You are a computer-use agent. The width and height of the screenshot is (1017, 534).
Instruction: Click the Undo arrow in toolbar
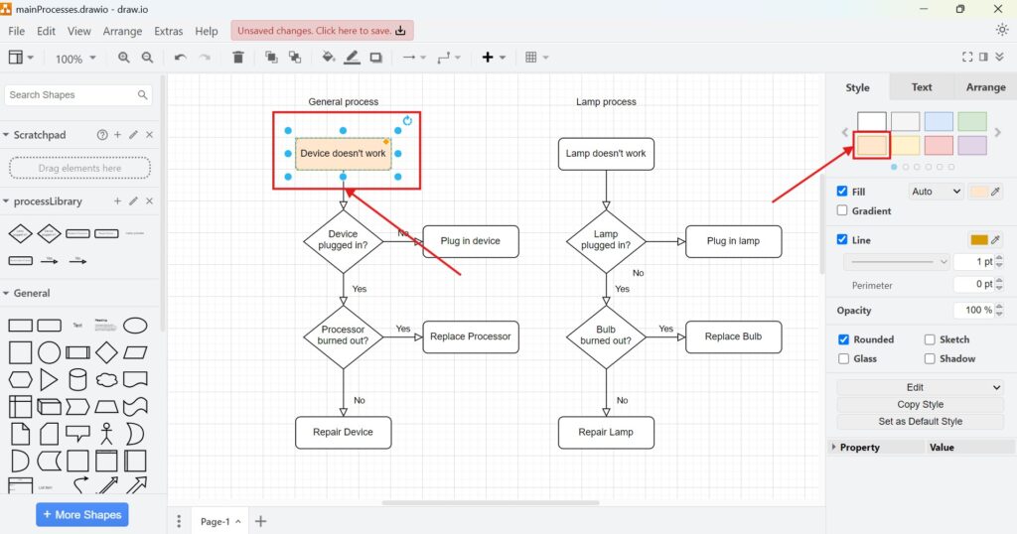point(180,58)
